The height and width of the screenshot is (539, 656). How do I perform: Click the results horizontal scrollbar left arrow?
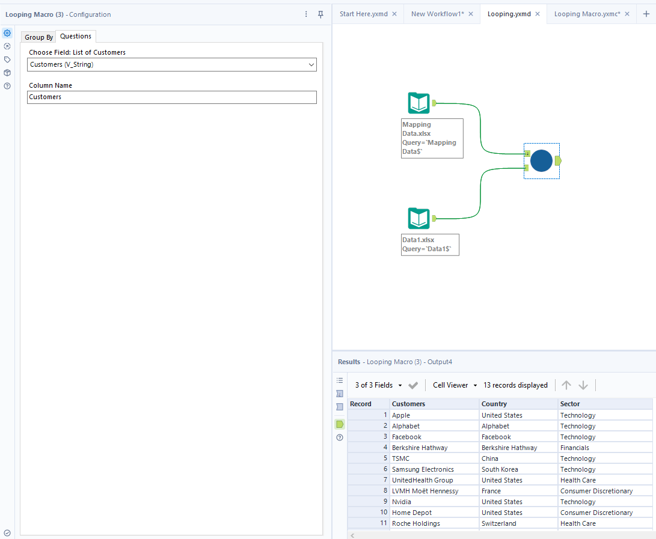click(x=352, y=535)
